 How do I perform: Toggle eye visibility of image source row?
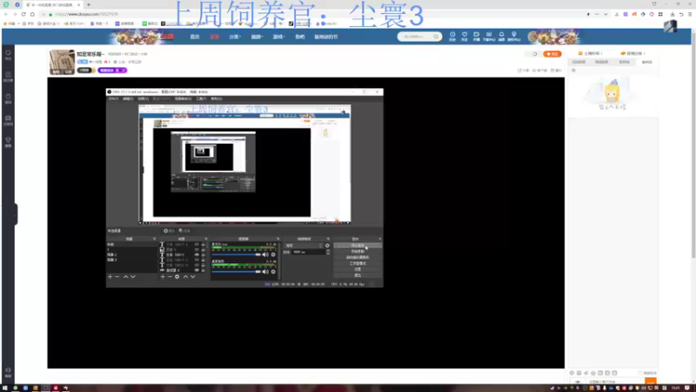[197, 250]
